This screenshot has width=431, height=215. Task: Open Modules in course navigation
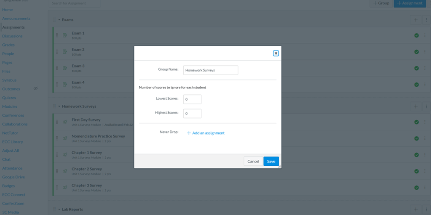tap(10, 106)
